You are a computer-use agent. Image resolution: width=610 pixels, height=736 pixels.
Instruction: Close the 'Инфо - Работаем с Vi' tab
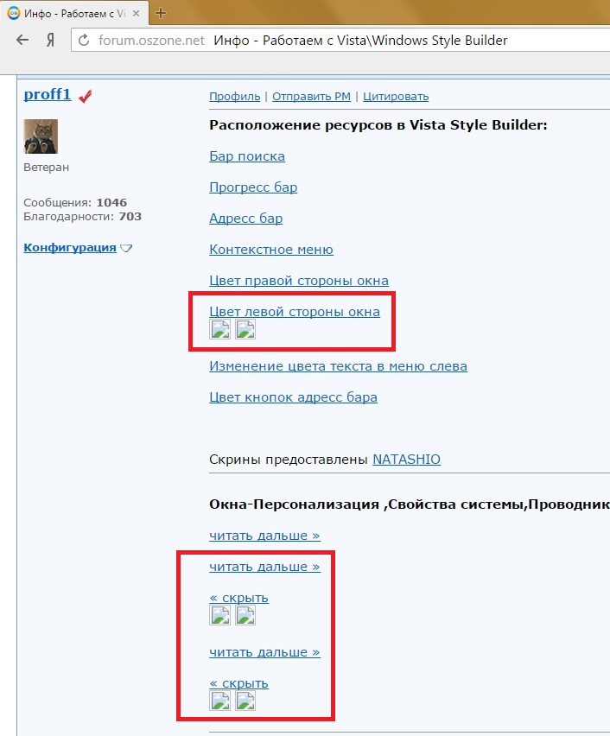(x=136, y=14)
